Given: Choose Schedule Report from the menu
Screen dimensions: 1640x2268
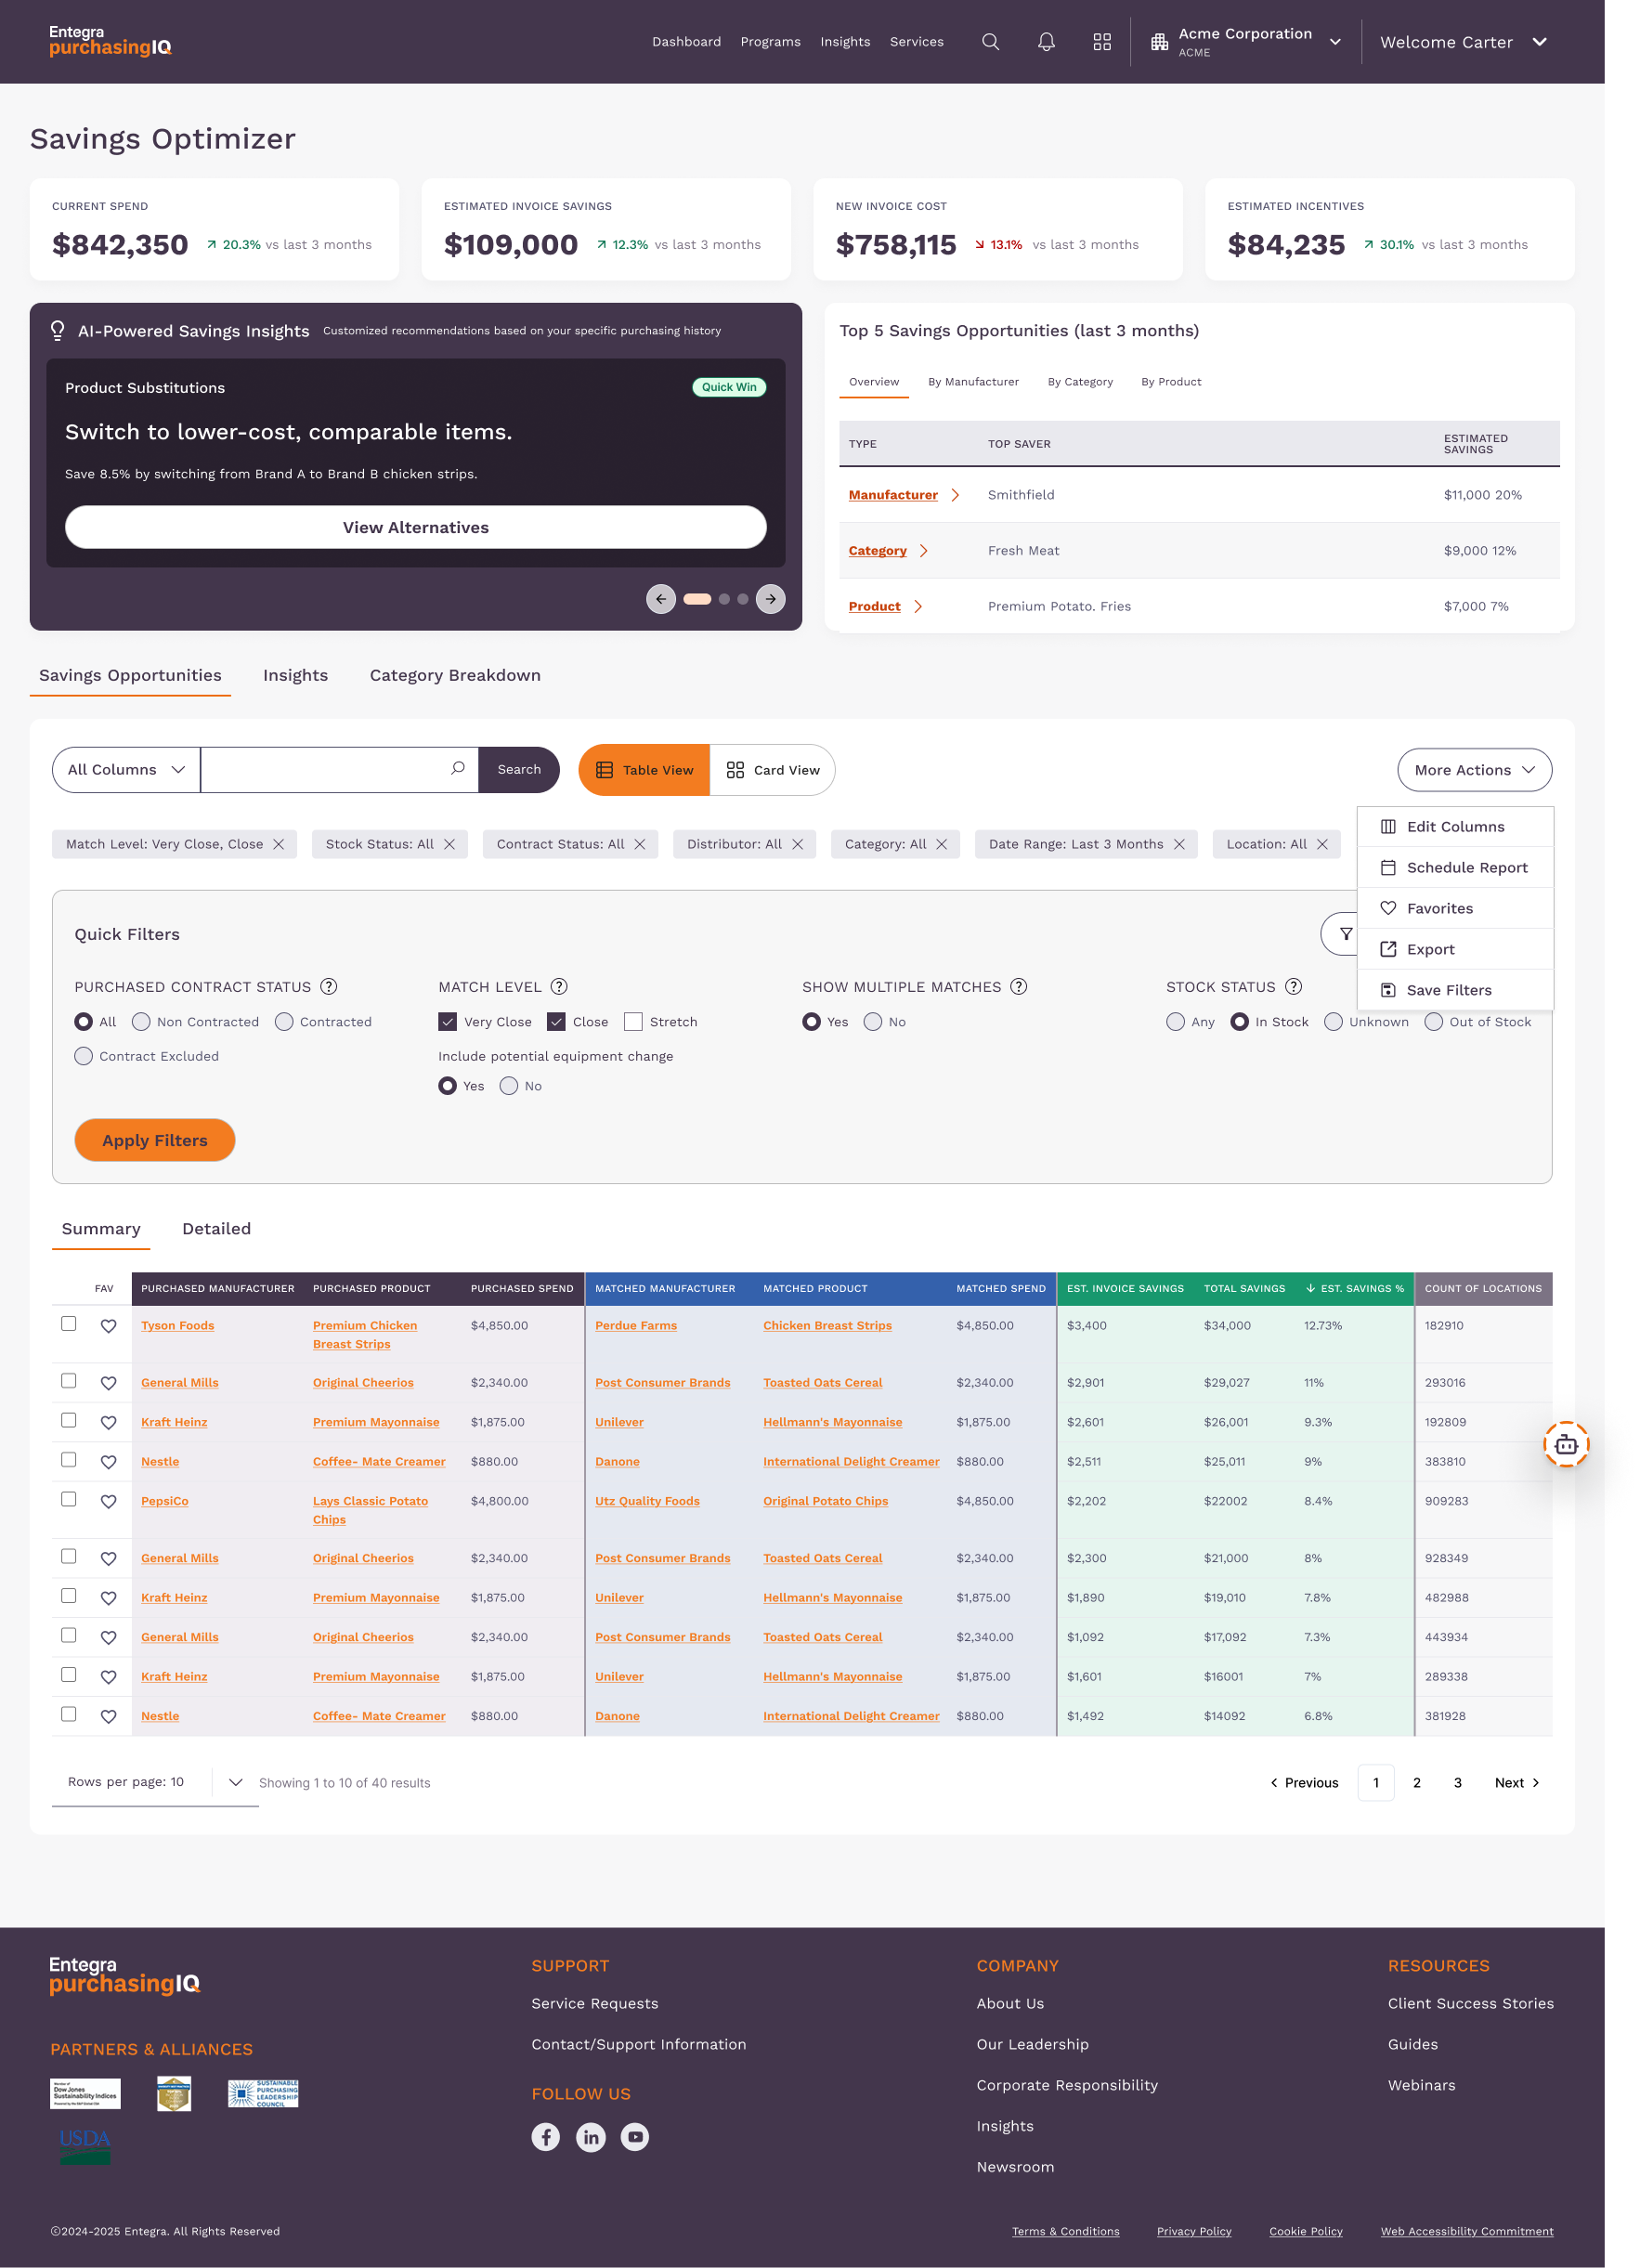Looking at the screenshot, I should [1455, 868].
